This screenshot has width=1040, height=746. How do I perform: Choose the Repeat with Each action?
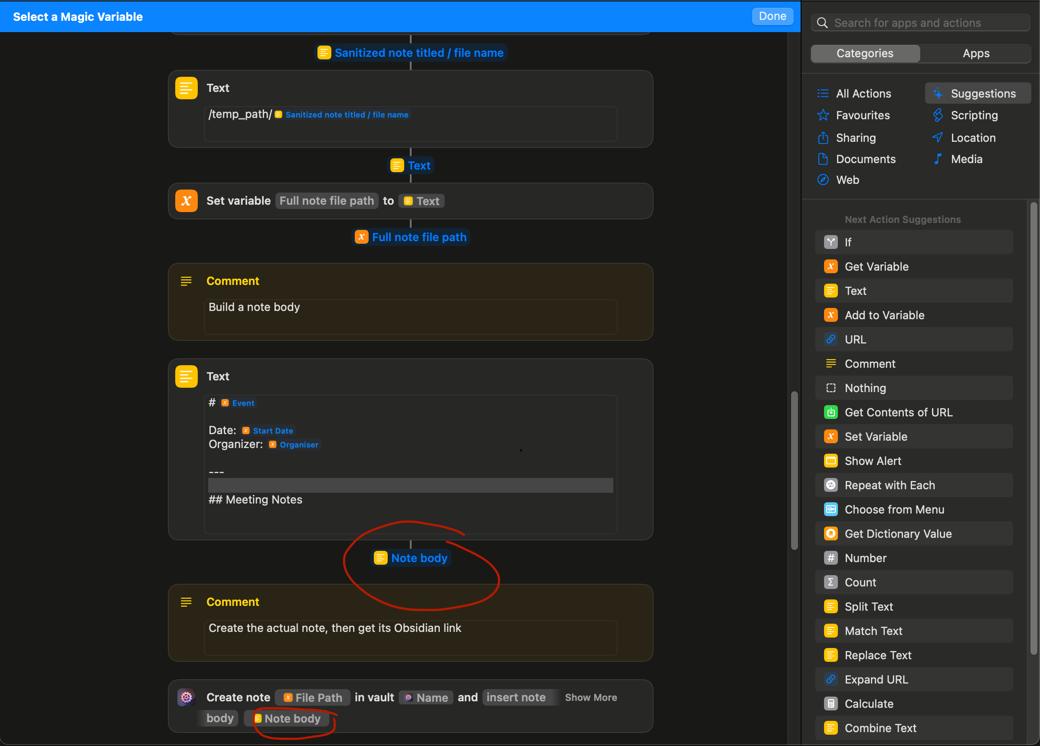tap(889, 485)
